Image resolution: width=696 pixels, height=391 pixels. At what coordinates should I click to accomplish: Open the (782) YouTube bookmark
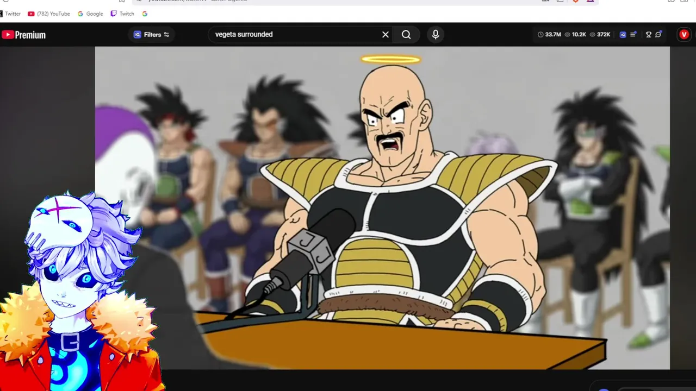point(49,14)
